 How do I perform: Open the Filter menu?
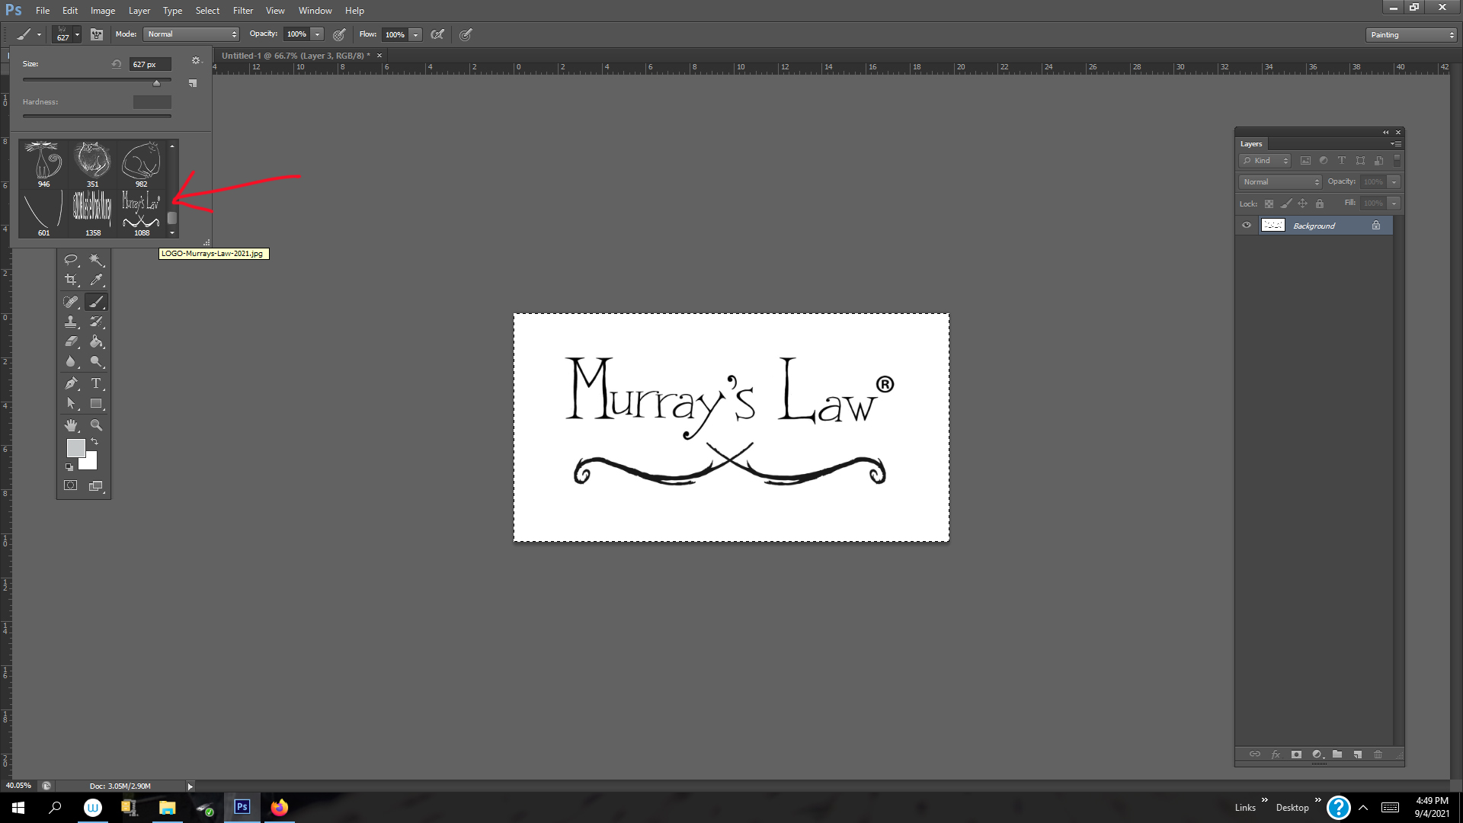tap(242, 10)
